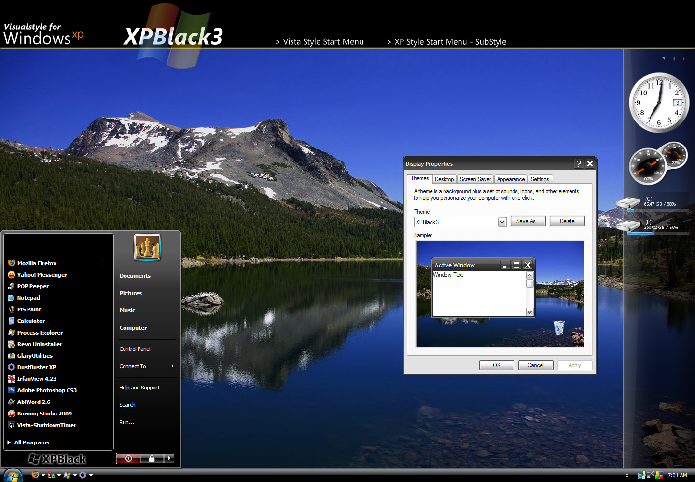Show hidden tray icons with the double chevron
This screenshot has width=695, height=482.
coord(627,475)
